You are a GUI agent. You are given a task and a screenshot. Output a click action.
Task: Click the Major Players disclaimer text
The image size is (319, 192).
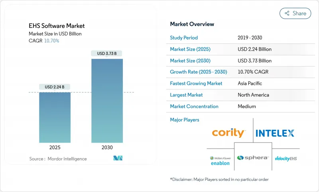pos(219,179)
